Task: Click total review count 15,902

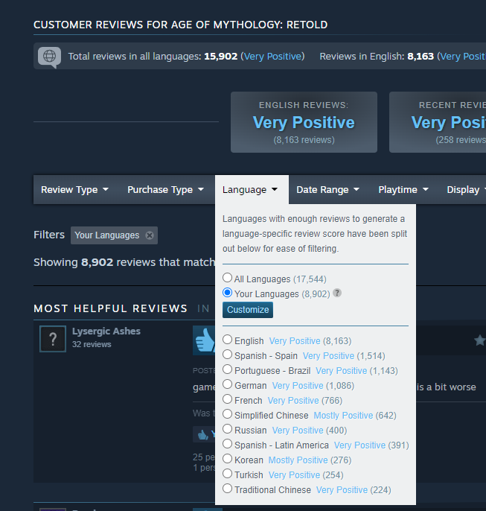Action: 221,57
